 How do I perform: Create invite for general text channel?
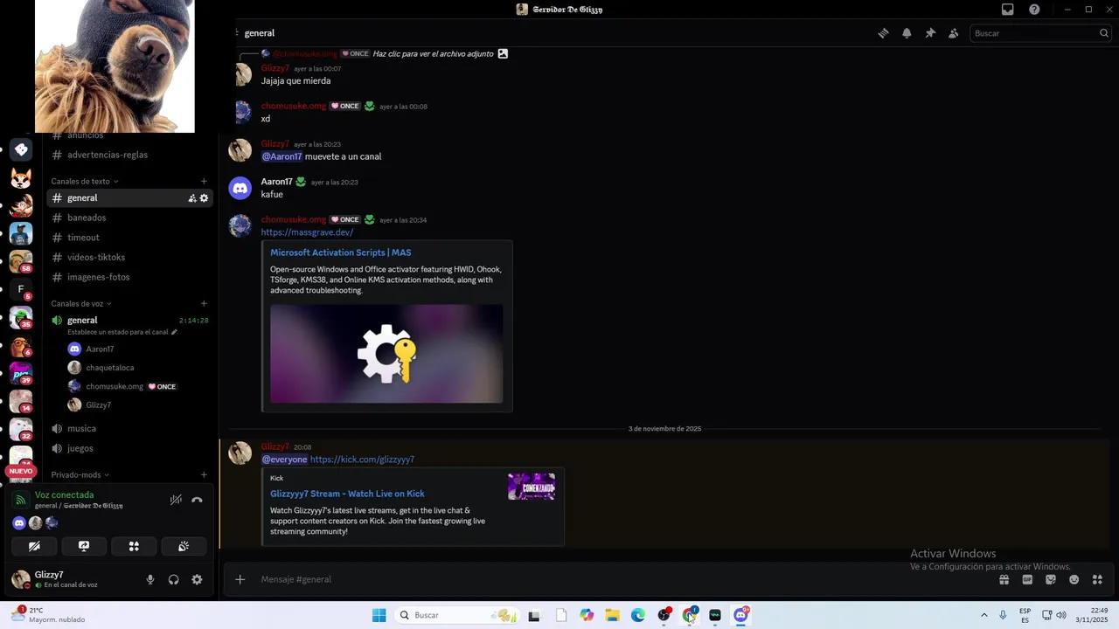(192, 198)
